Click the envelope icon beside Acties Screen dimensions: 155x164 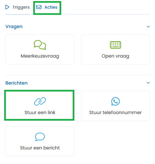[x=39, y=7]
